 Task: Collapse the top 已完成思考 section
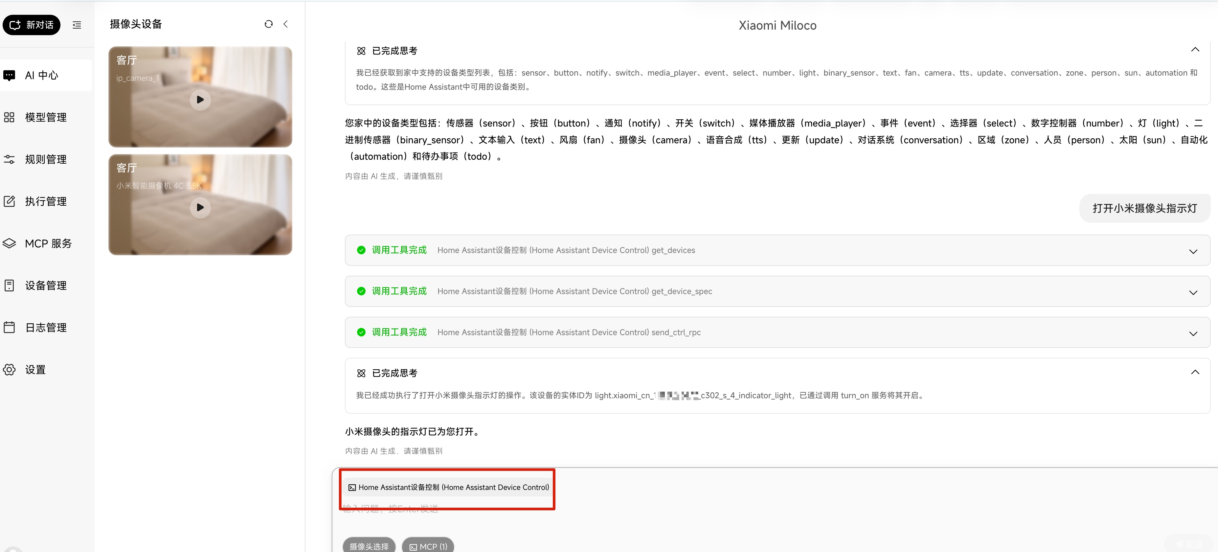coord(1195,50)
